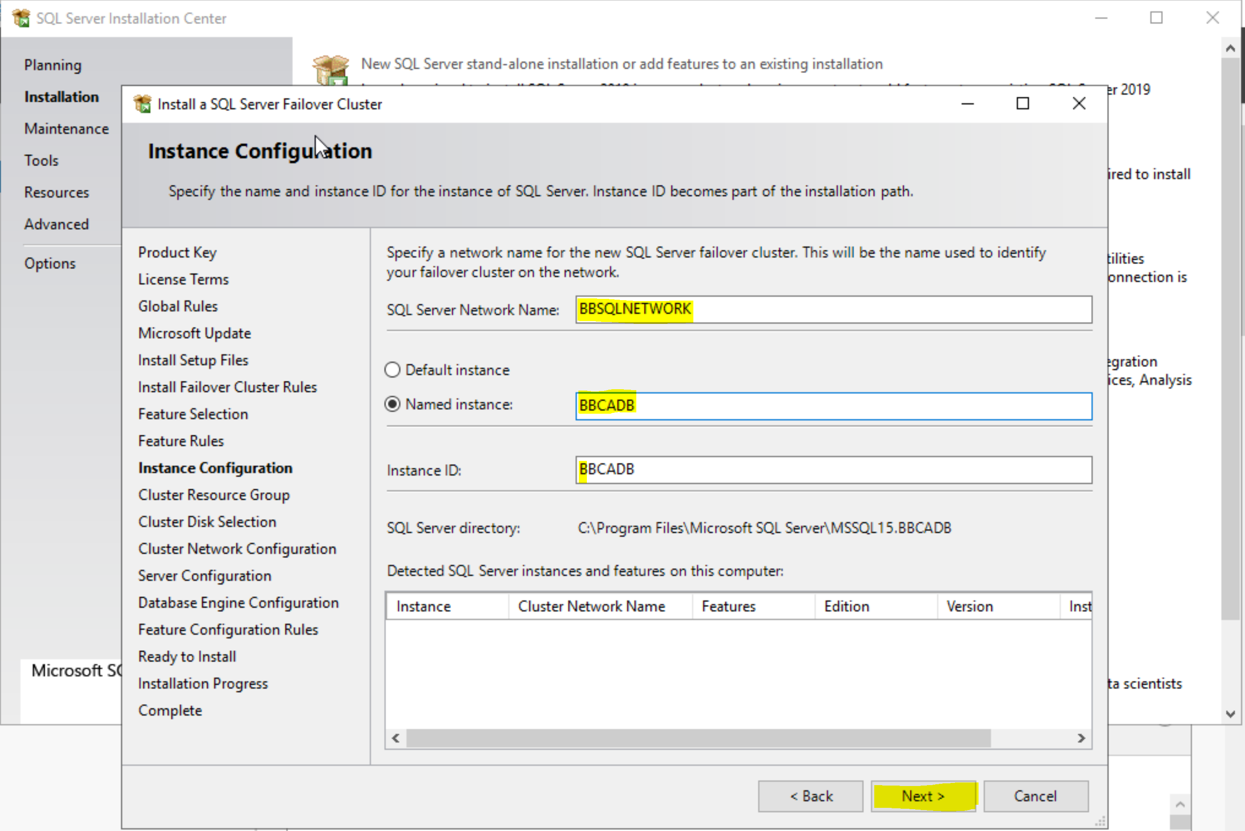Click the Installation Progress step
This screenshot has height=831, width=1245.
[203, 684]
